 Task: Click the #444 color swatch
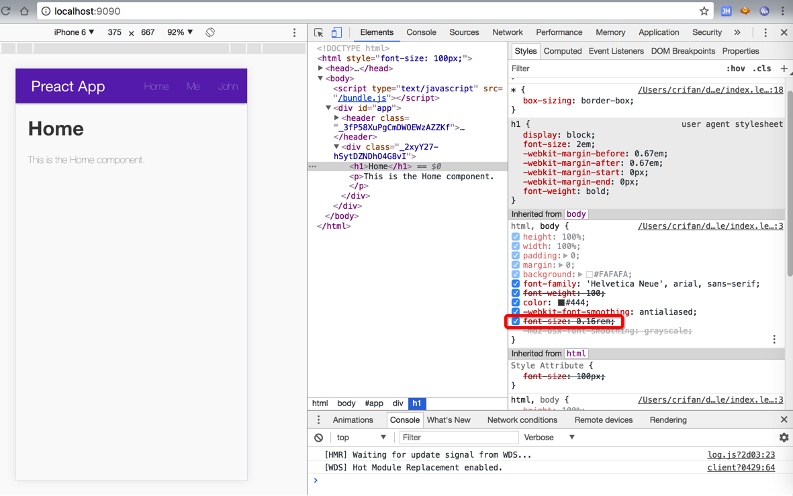pyautogui.click(x=561, y=303)
